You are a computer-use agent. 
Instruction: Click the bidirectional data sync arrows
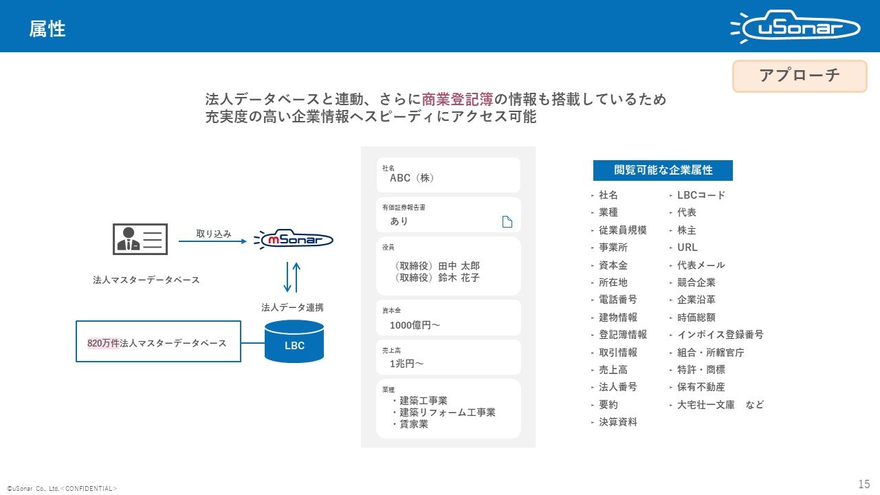[292, 277]
